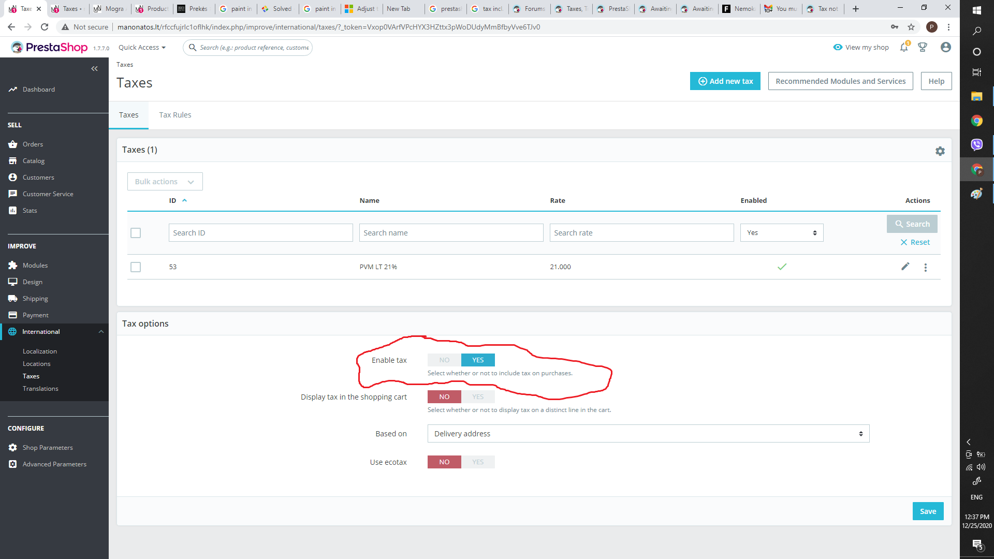994x559 pixels.
Task: Set Enable tax toggle to NO
Action: click(x=444, y=360)
